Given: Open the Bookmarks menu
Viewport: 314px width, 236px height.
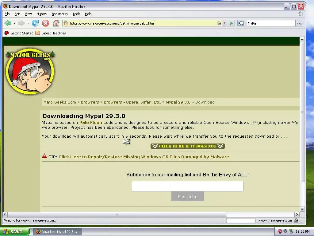Looking at the screenshot, I should pyautogui.click(x=60, y=14).
